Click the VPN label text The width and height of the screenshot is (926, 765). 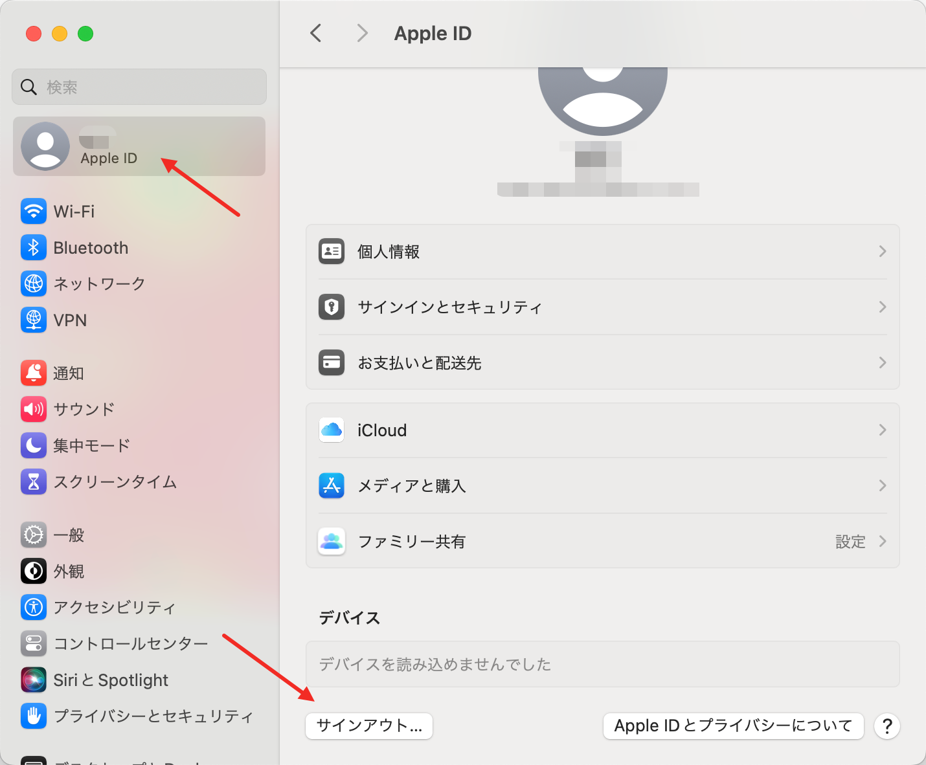(70, 320)
